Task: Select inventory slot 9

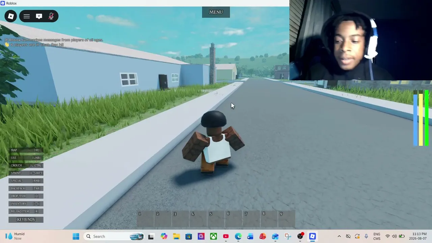Action: coord(287,219)
